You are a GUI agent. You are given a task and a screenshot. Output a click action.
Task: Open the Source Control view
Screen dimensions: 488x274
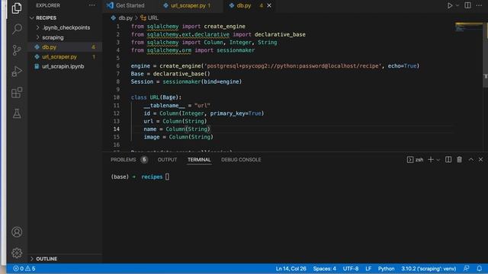coord(17,50)
